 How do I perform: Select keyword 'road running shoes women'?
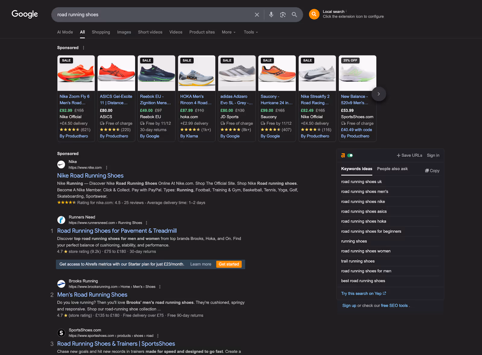click(366, 251)
